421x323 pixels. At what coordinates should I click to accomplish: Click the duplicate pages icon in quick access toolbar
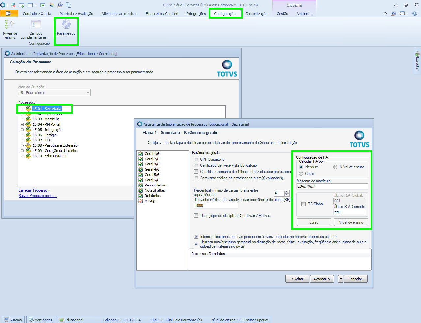(69, 5)
